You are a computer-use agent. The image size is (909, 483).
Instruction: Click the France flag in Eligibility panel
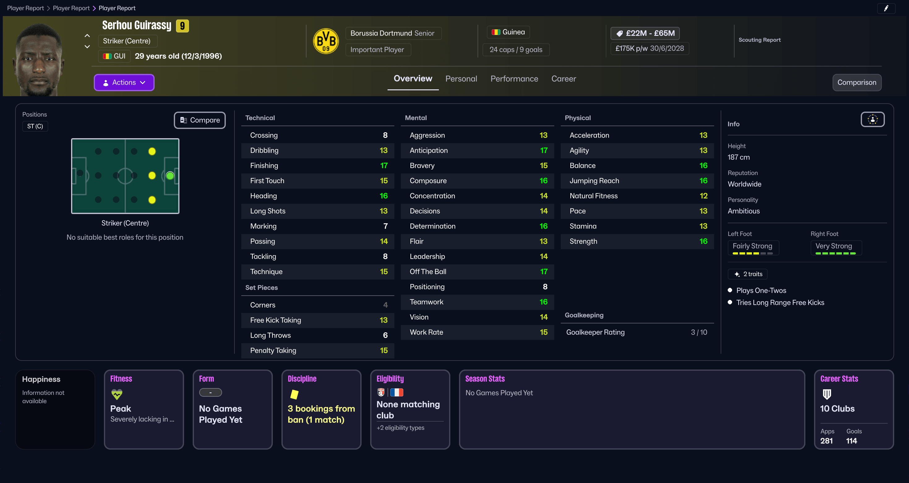tap(397, 392)
